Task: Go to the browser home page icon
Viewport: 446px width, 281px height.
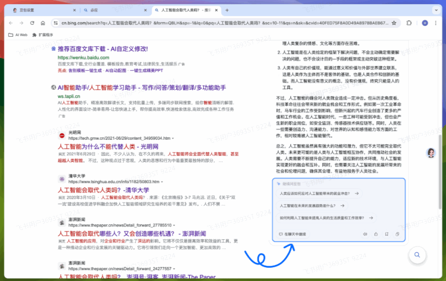Action: point(43,23)
